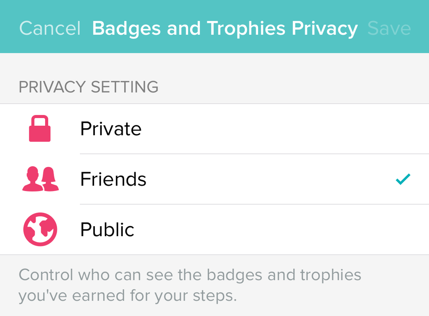Click the word "SETTING" in the section header
This screenshot has width=429, height=316.
125,87
